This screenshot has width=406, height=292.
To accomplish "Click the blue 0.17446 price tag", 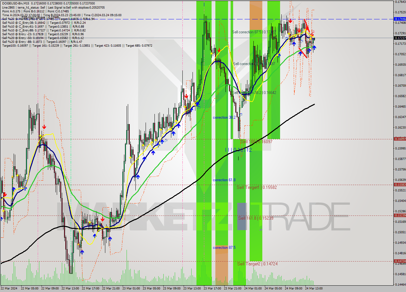I will coord(399,19).
